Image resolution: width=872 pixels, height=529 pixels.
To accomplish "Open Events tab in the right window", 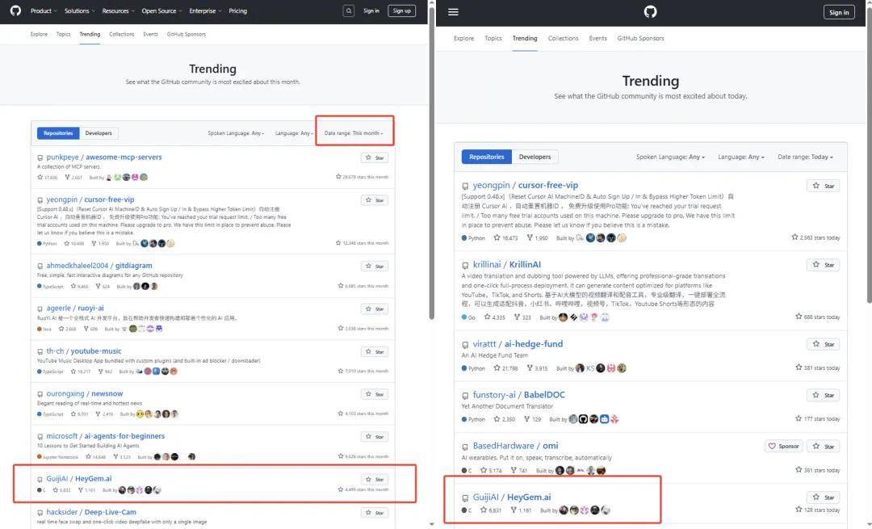I will 597,39.
